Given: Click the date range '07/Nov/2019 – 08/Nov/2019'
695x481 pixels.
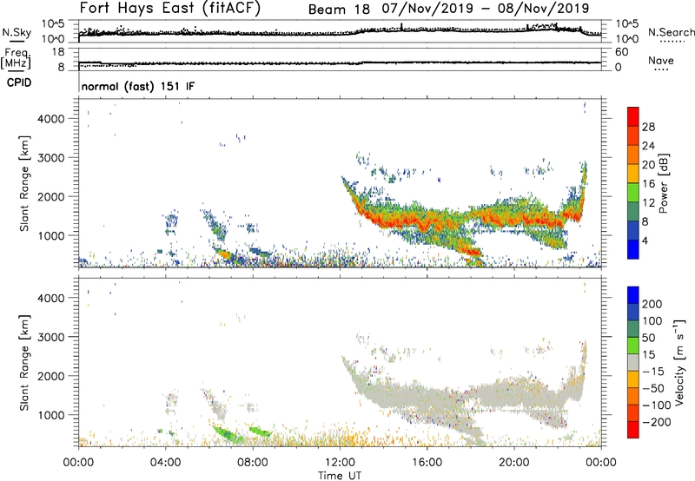Looking at the screenshot, I should (486, 9).
